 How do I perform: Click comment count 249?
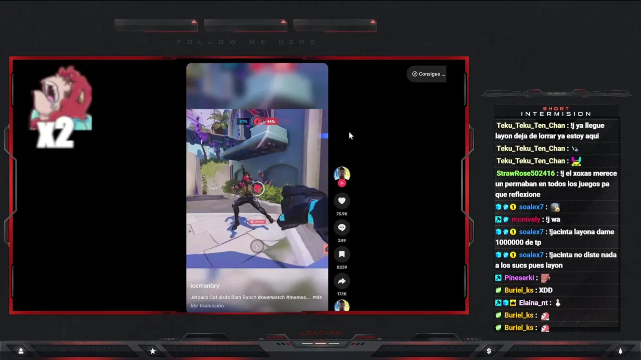click(x=342, y=240)
